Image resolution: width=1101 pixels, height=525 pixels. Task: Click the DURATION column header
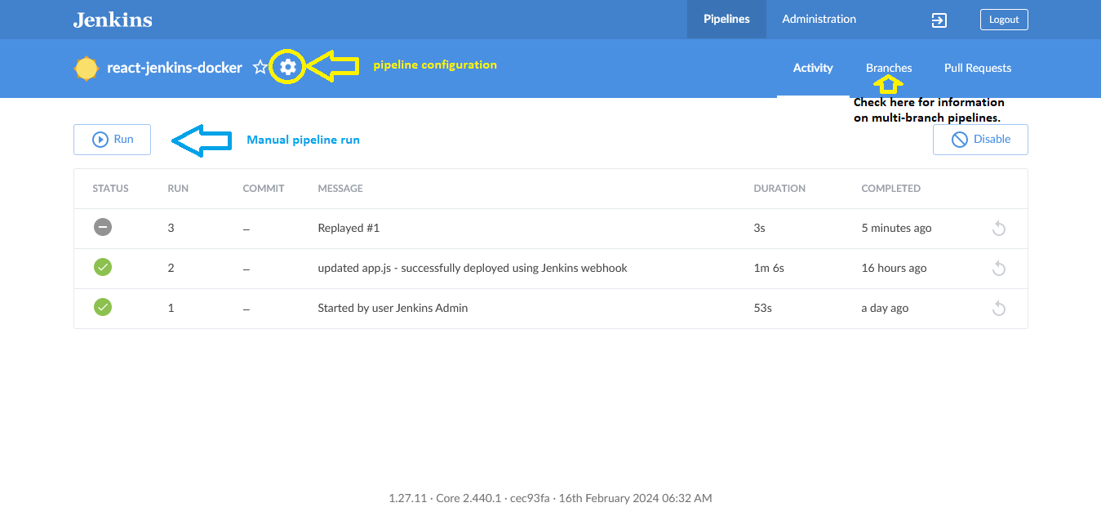coord(779,189)
